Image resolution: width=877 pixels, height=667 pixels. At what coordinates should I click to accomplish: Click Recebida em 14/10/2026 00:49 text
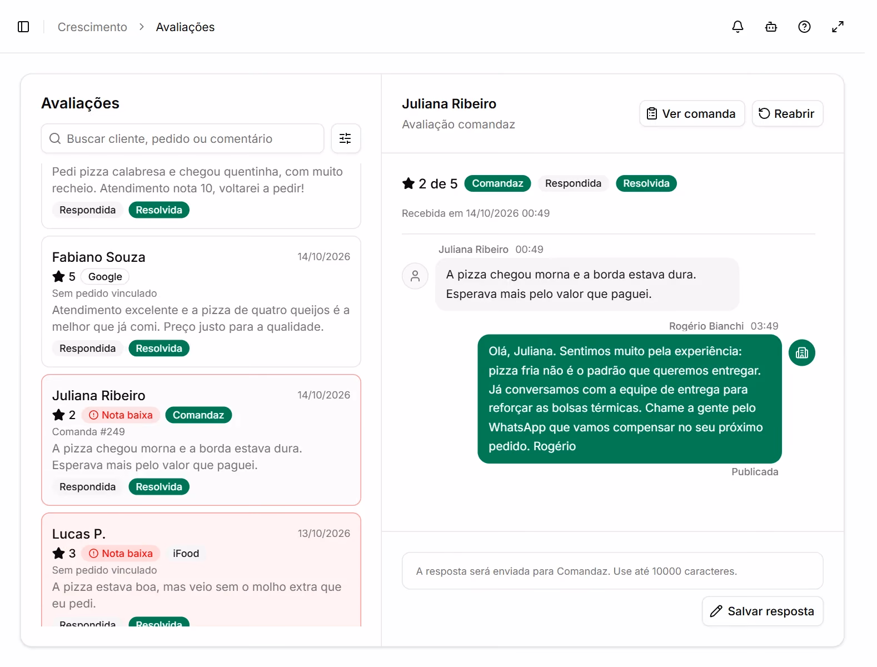[x=476, y=213]
